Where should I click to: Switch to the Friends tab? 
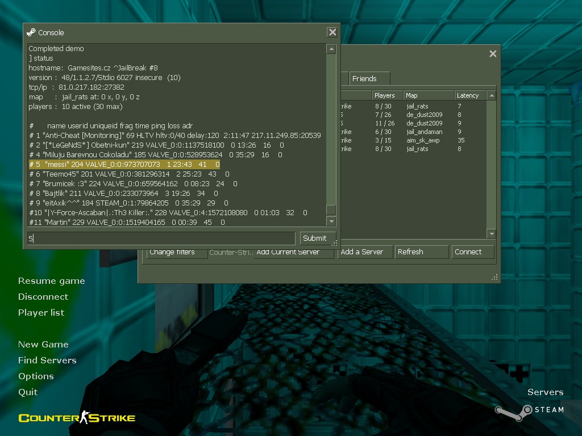(369, 78)
